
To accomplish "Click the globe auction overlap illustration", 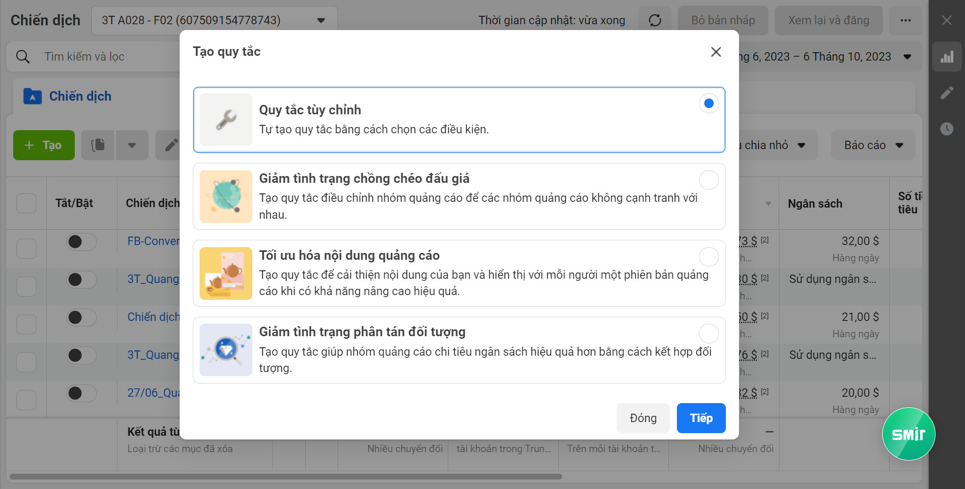I will tap(226, 197).
